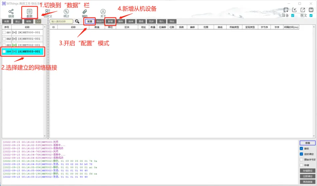Click green signal icon of [S]NET002-001
This screenshot has height=186, width=317.
[14, 45]
